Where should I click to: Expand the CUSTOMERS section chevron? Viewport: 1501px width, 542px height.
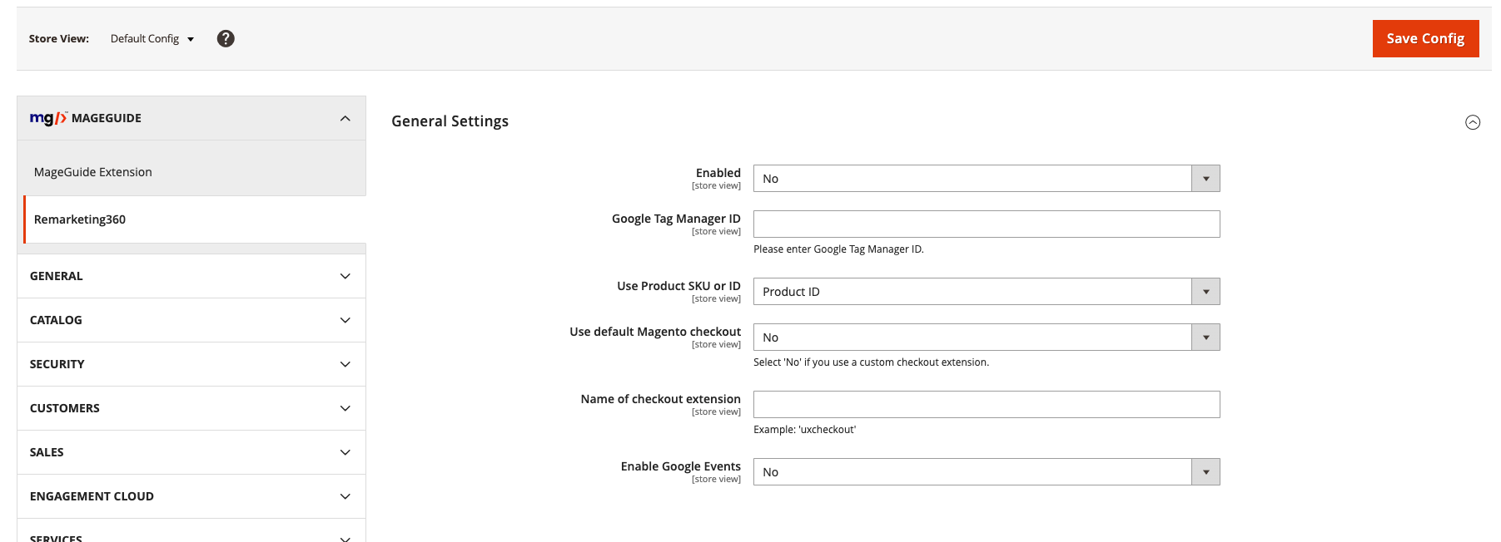[345, 408]
